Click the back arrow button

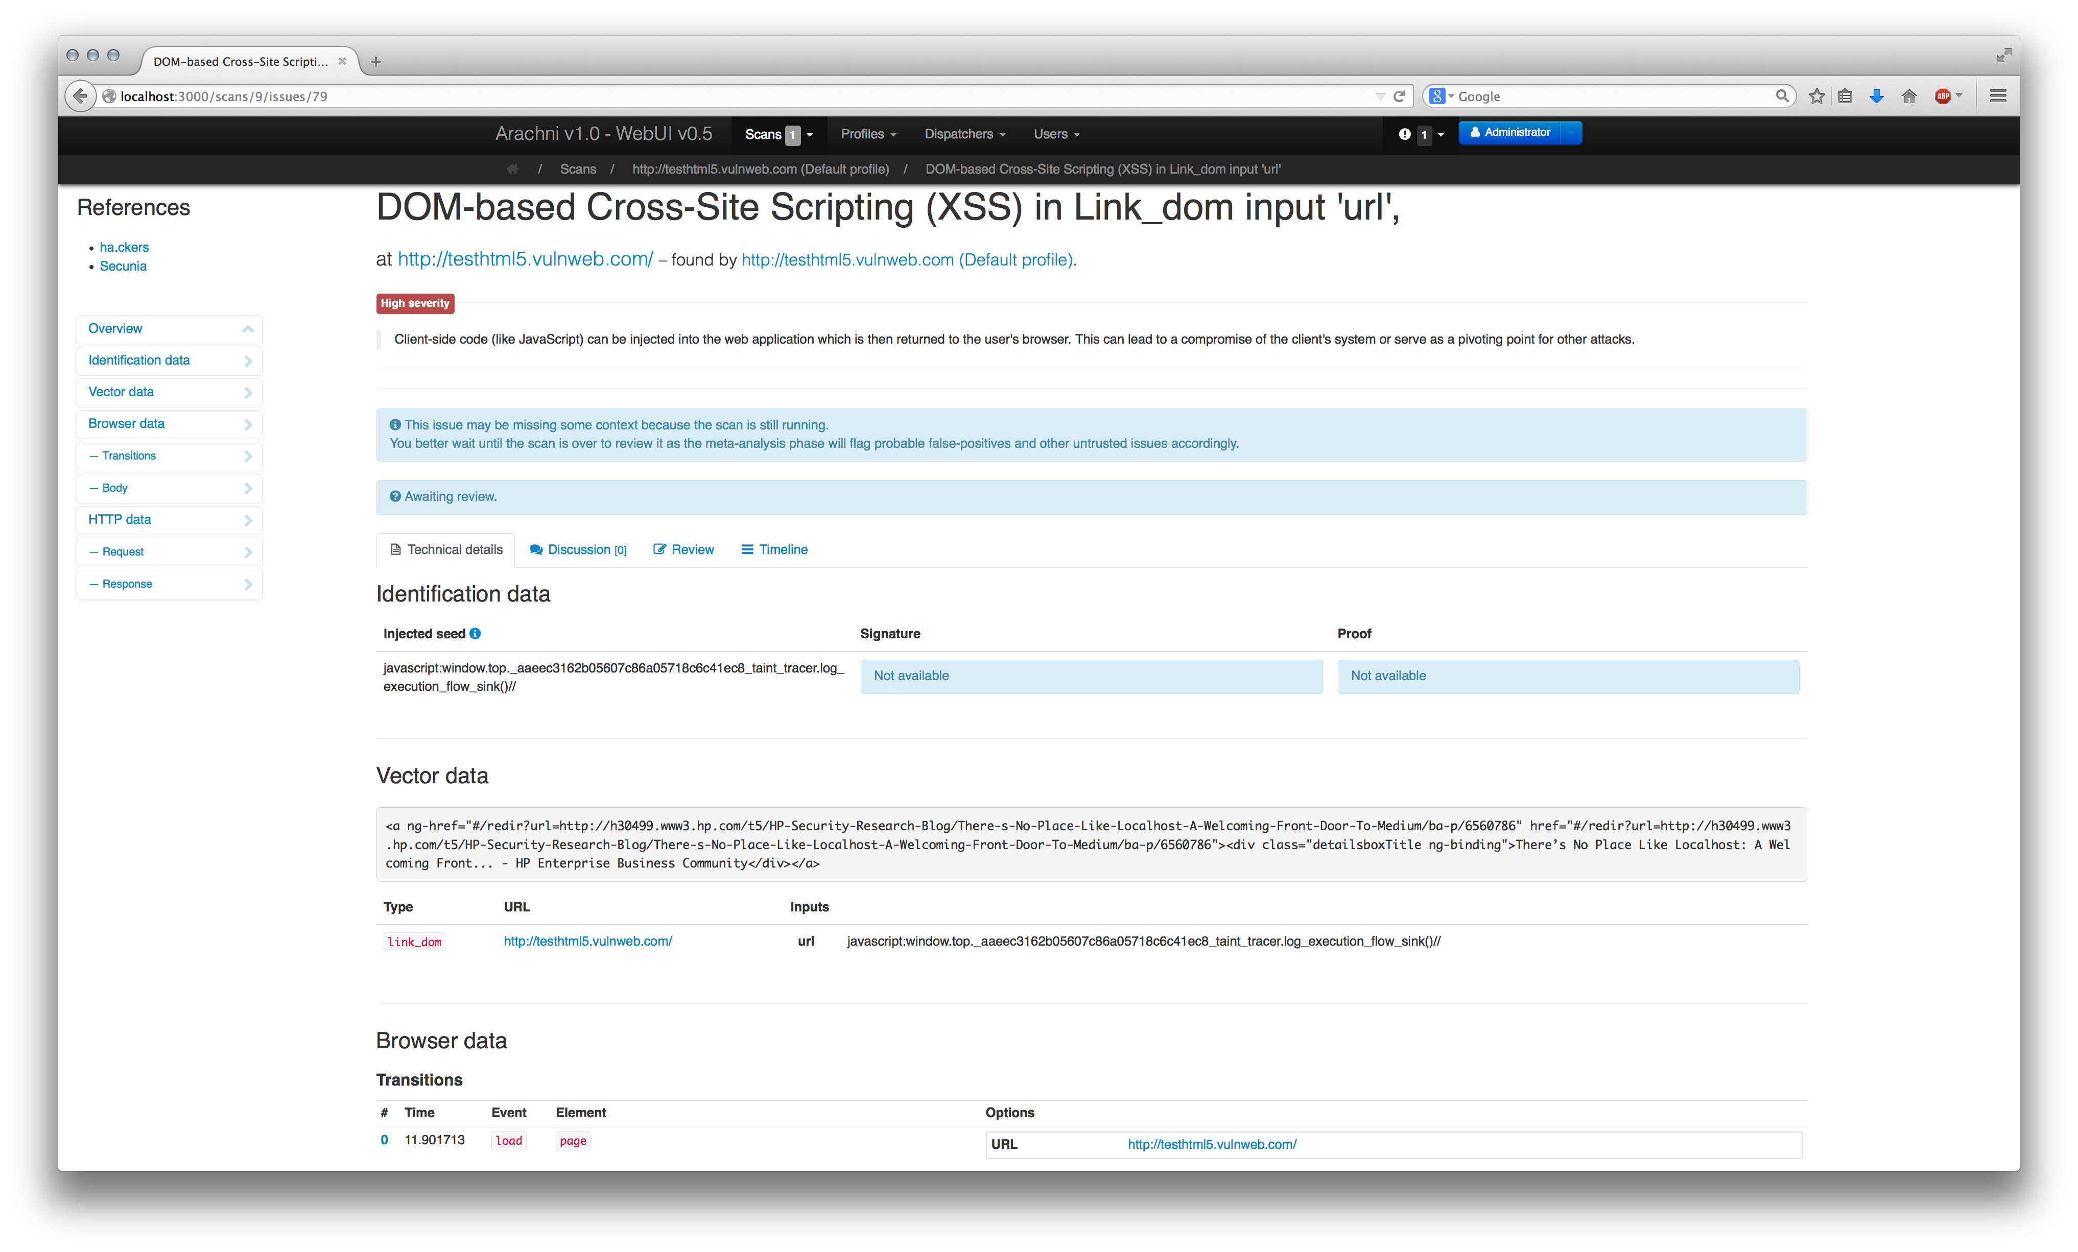[80, 96]
